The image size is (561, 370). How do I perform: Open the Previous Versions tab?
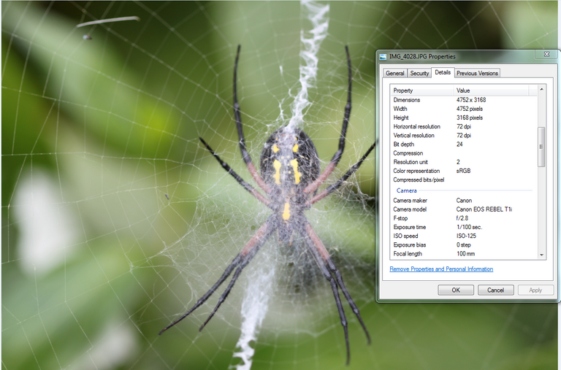point(477,73)
